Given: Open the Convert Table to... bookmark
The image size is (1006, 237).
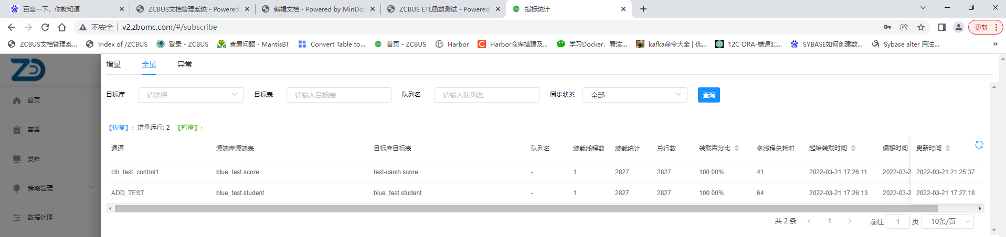Looking at the screenshot, I should coord(332,44).
